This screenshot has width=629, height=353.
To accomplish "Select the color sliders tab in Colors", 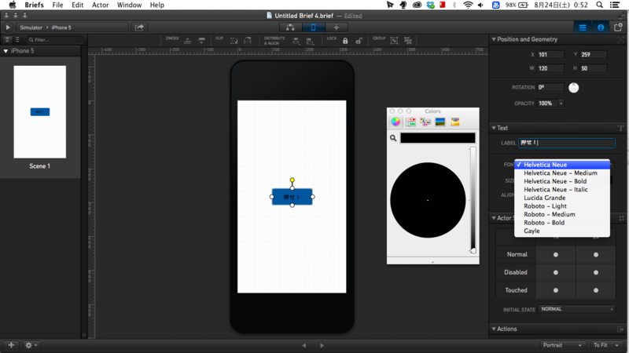I will coord(410,122).
